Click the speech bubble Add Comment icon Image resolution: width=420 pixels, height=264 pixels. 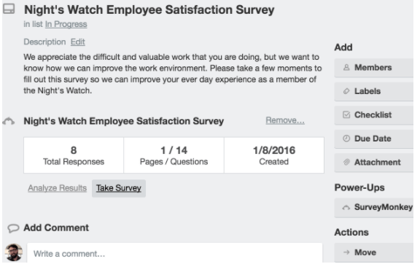coord(13,228)
